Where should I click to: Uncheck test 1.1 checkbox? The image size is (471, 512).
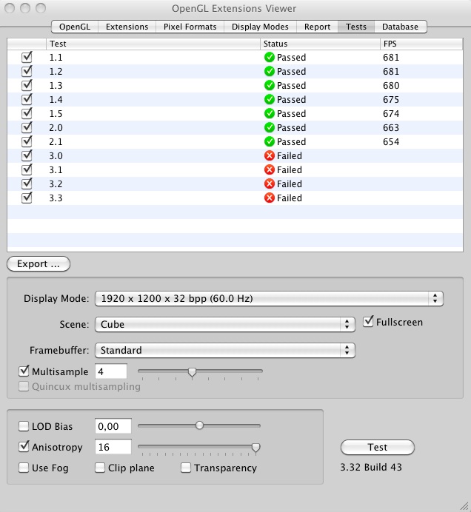(27, 58)
